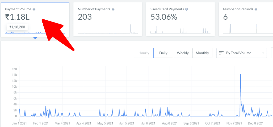
Task: Click the 14k y-axis label
Action: coord(14,75)
